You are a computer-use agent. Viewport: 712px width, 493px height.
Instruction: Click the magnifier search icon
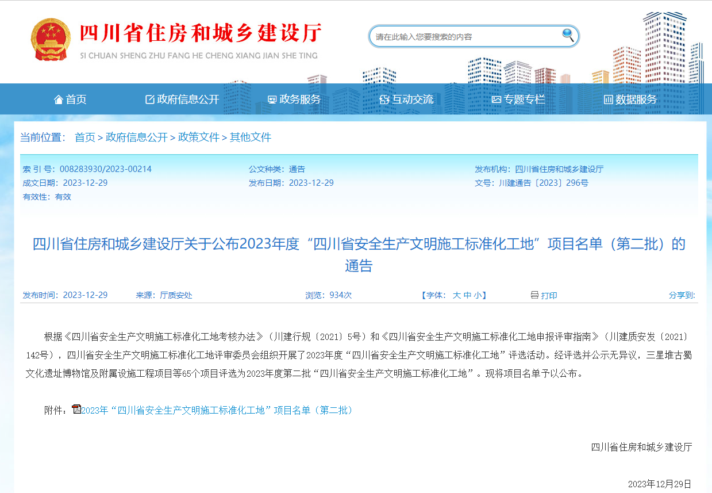(568, 36)
